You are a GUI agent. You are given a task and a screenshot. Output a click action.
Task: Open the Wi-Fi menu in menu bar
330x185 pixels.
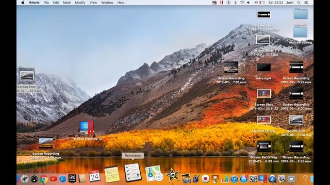coord(242,3)
